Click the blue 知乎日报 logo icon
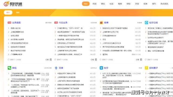The width and height of the screenshot is (173, 97). click(147, 23)
